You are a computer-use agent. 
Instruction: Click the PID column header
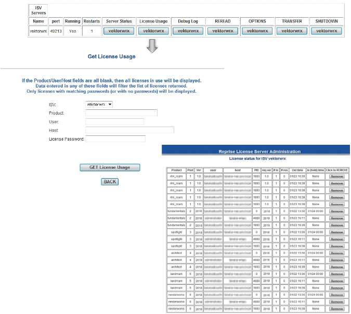[256, 170]
